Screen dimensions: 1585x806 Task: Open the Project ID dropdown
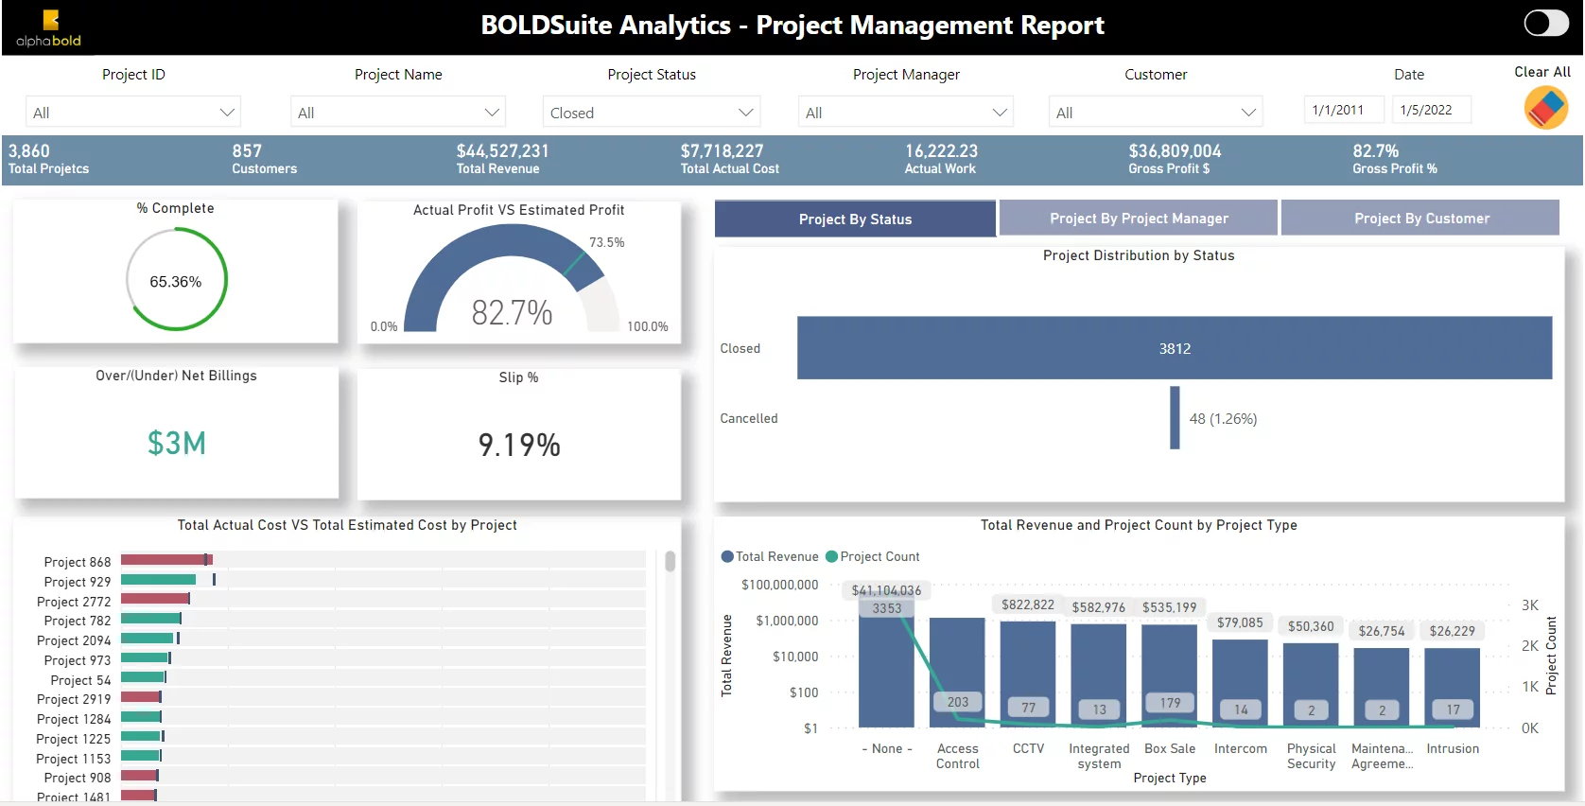click(133, 112)
